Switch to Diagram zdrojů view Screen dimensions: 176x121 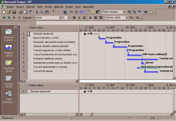point(9,51)
